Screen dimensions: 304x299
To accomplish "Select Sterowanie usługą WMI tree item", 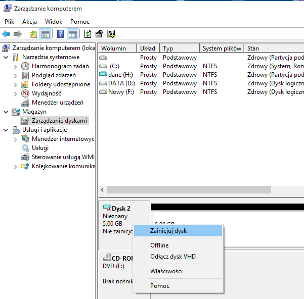I will [63, 157].
